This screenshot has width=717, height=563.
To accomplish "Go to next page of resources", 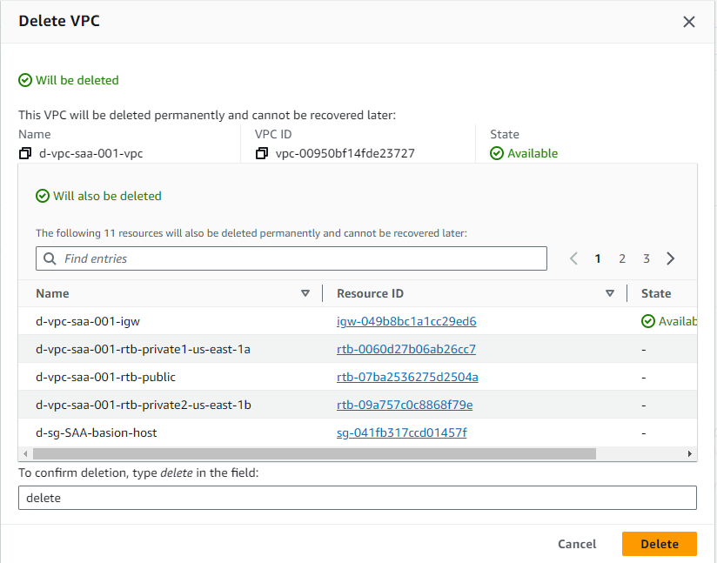I will [670, 258].
